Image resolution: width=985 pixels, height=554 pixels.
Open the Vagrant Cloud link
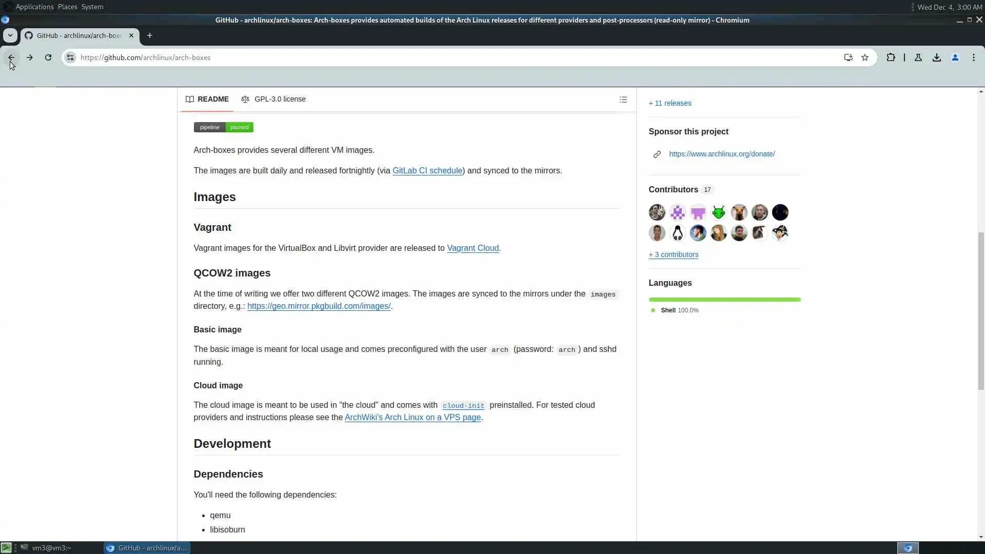pos(472,248)
